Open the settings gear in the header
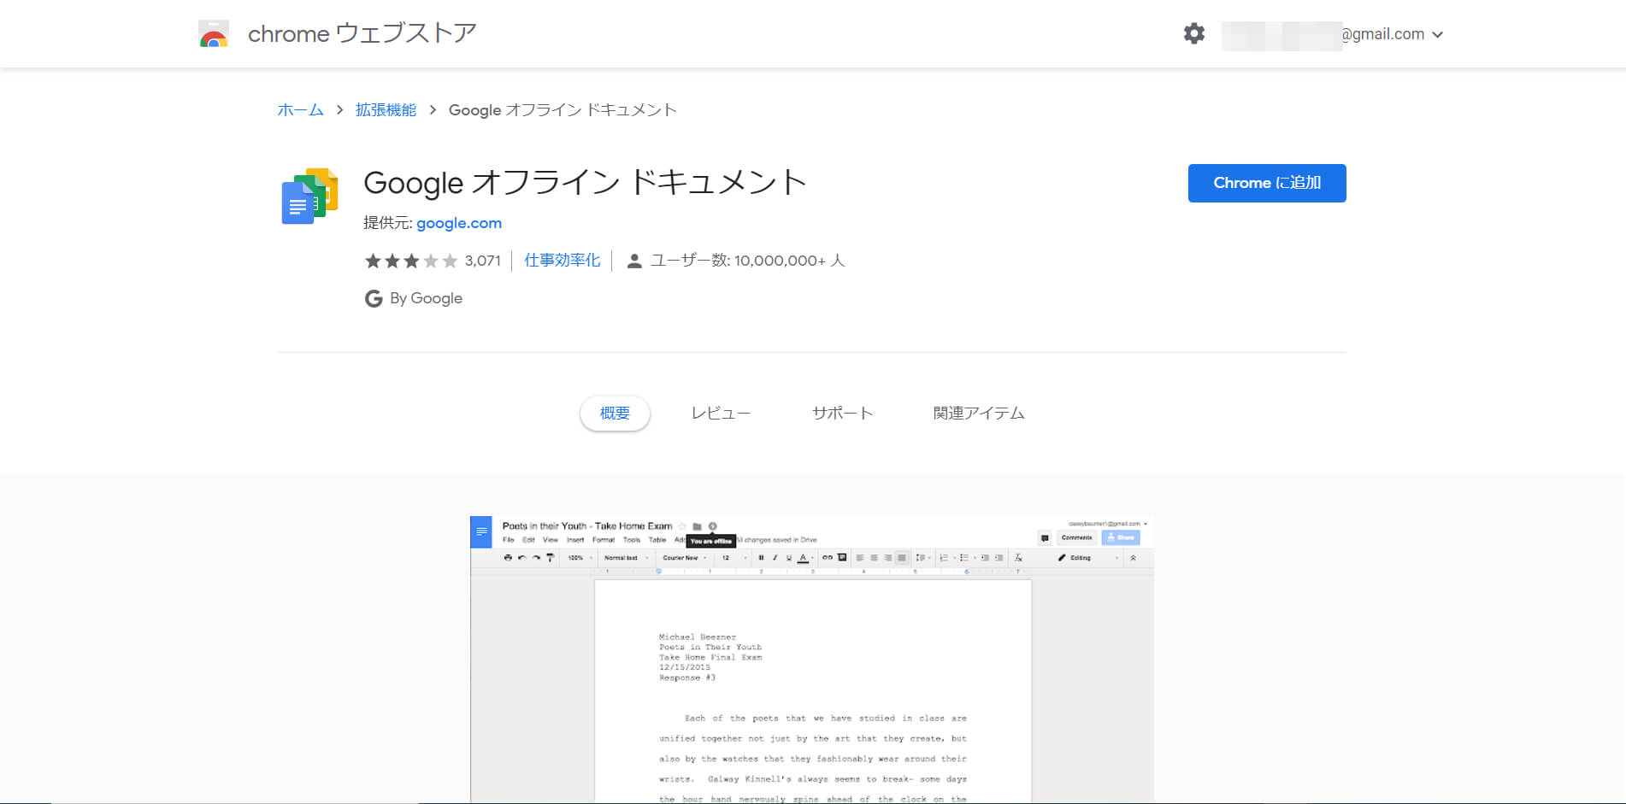1626x804 pixels. (x=1194, y=33)
